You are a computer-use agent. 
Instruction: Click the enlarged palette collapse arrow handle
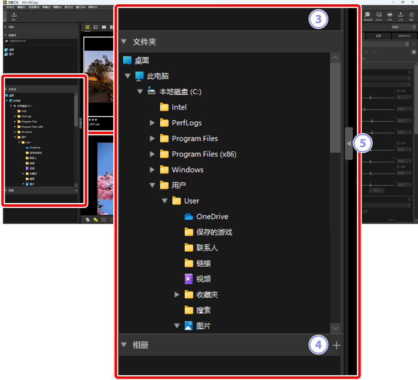[x=349, y=144]
